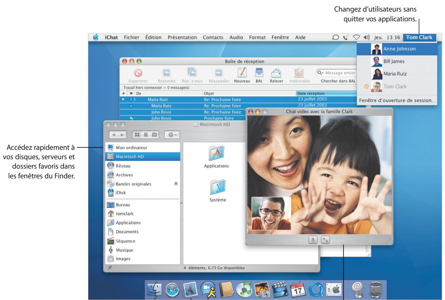
Task: Switch to user Anne Johnson
Action: [x=397, y=49]
